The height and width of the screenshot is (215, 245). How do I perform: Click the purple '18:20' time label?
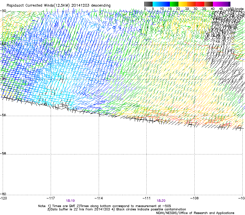[161, 201]
